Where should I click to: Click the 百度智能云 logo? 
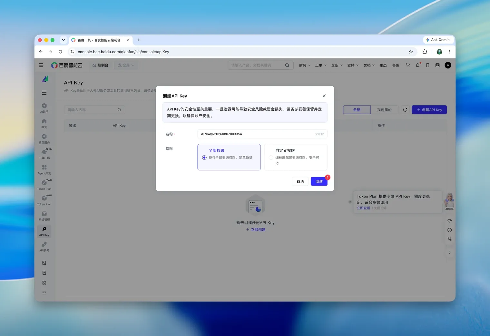pos(67,65)
